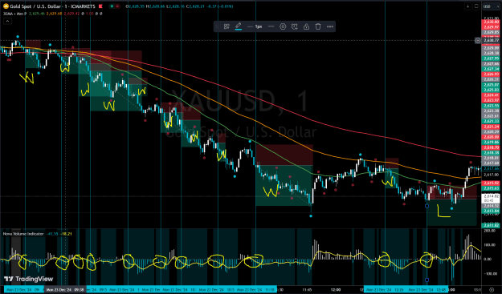The height and width of the screenshot is (294, 502).
Task: Add an alert on the drawing via clock icon
Action: 295,26
